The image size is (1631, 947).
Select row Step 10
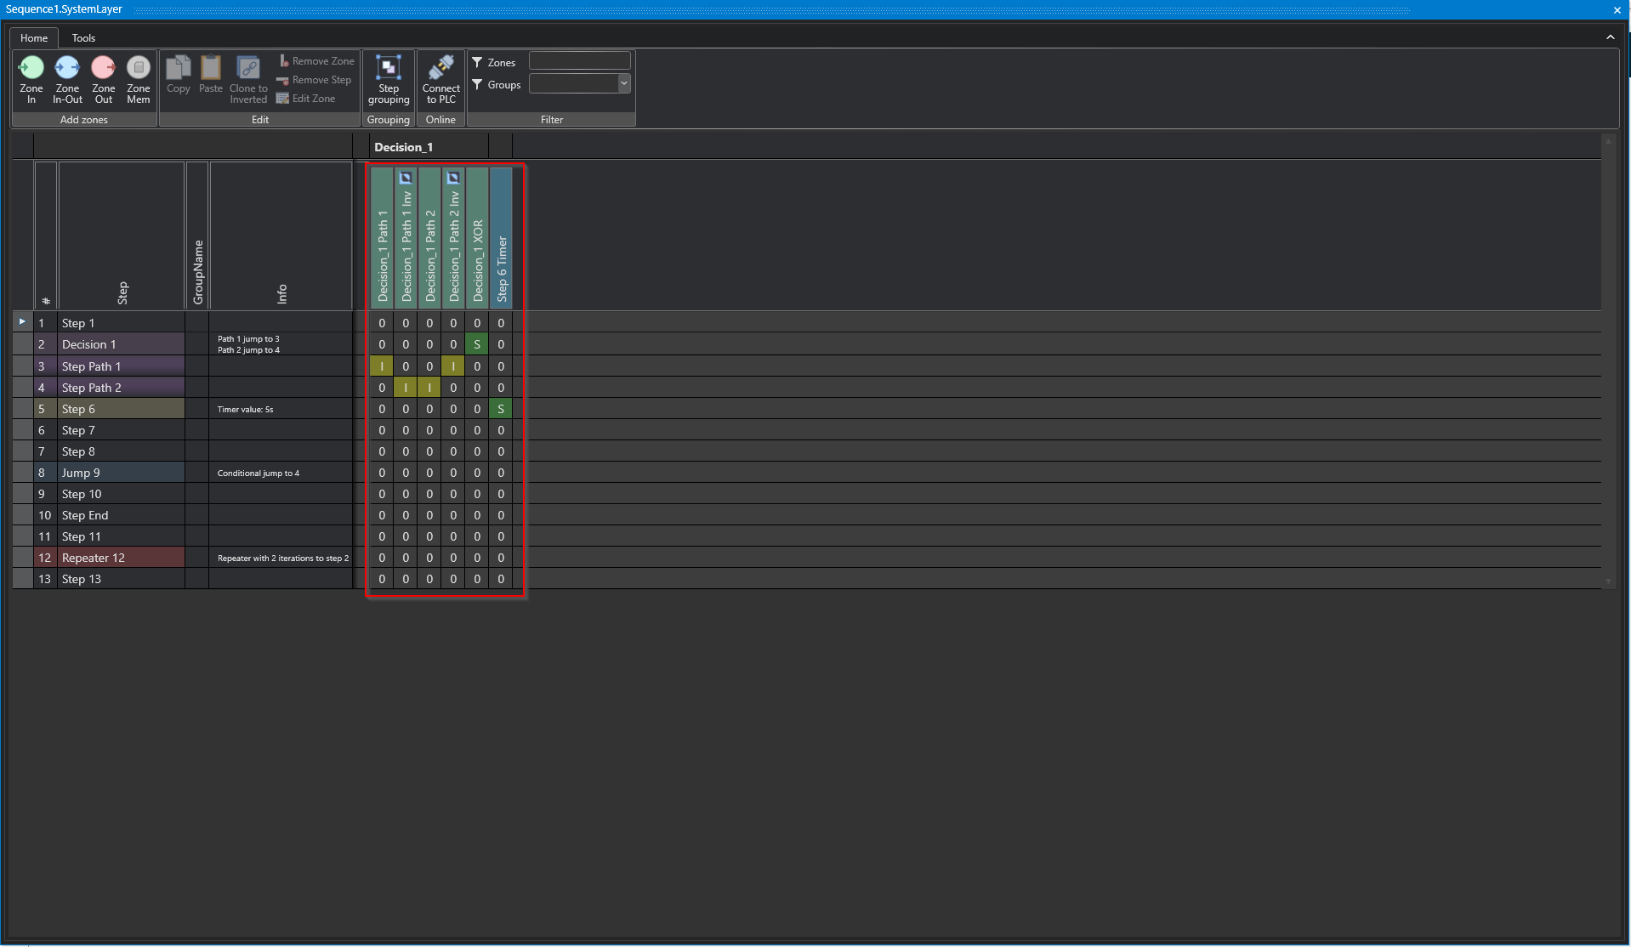121,494
